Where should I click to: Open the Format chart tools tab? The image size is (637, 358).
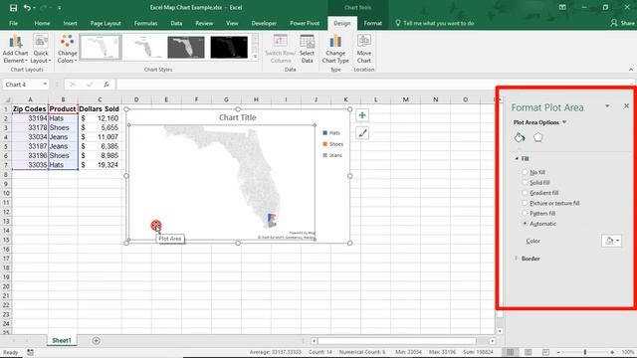(x=372, y=23)
